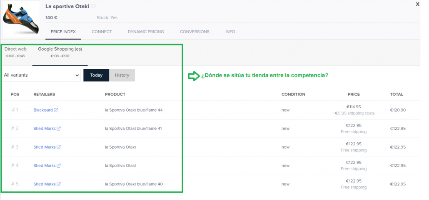
Task: Open the CONNECT tab
Action: point(102,32)
